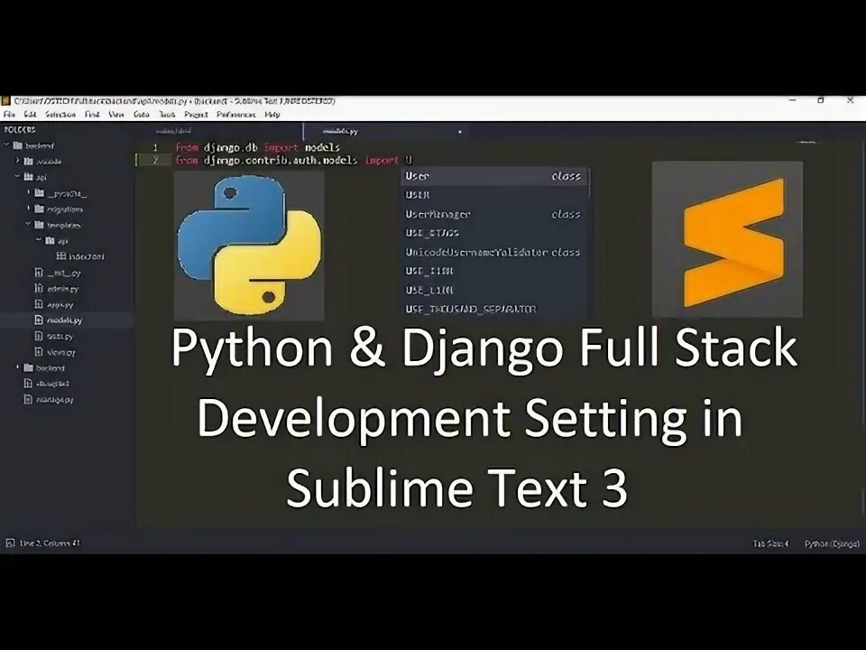Click the FOLDERS sidebar heading
866x650 pixels.
(20, 129)
